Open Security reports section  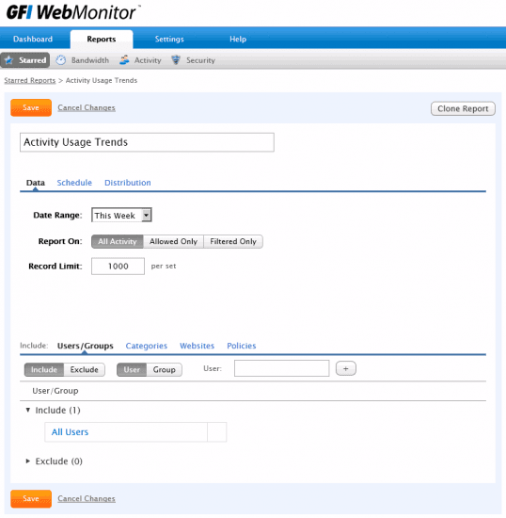[x=200, y=60]
